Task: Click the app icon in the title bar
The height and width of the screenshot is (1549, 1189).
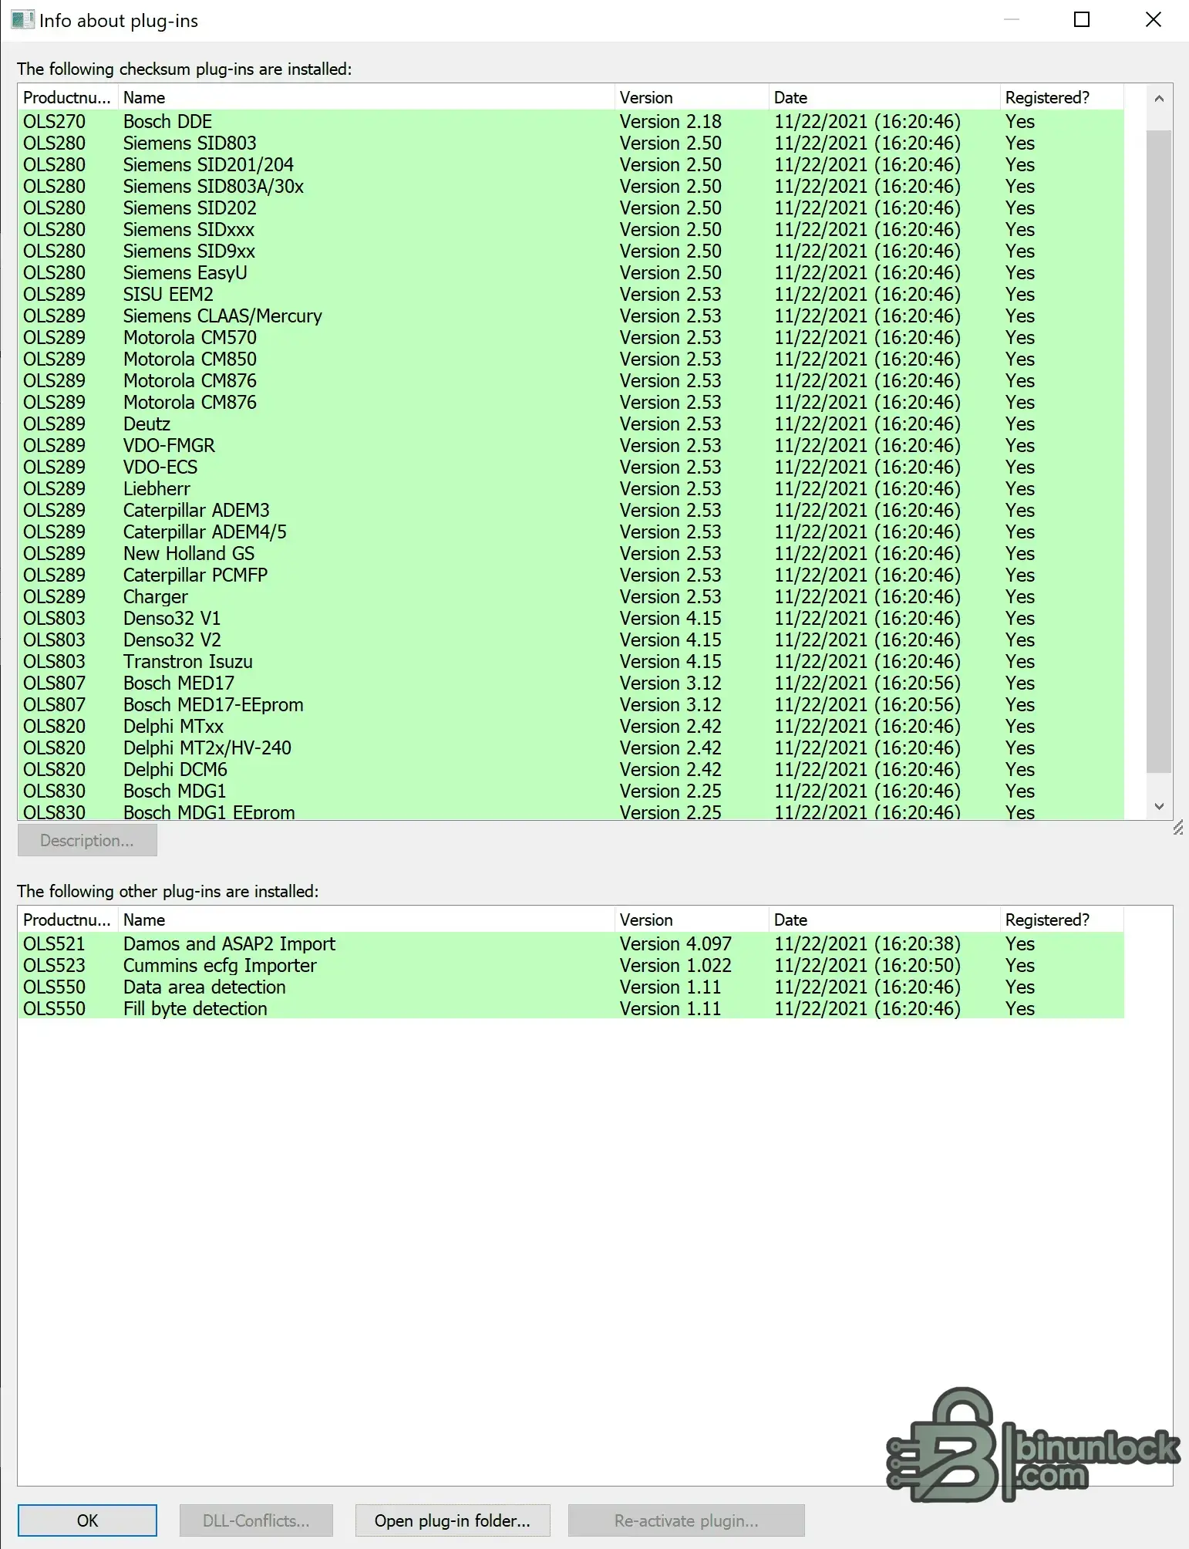Action: point(22,20)
